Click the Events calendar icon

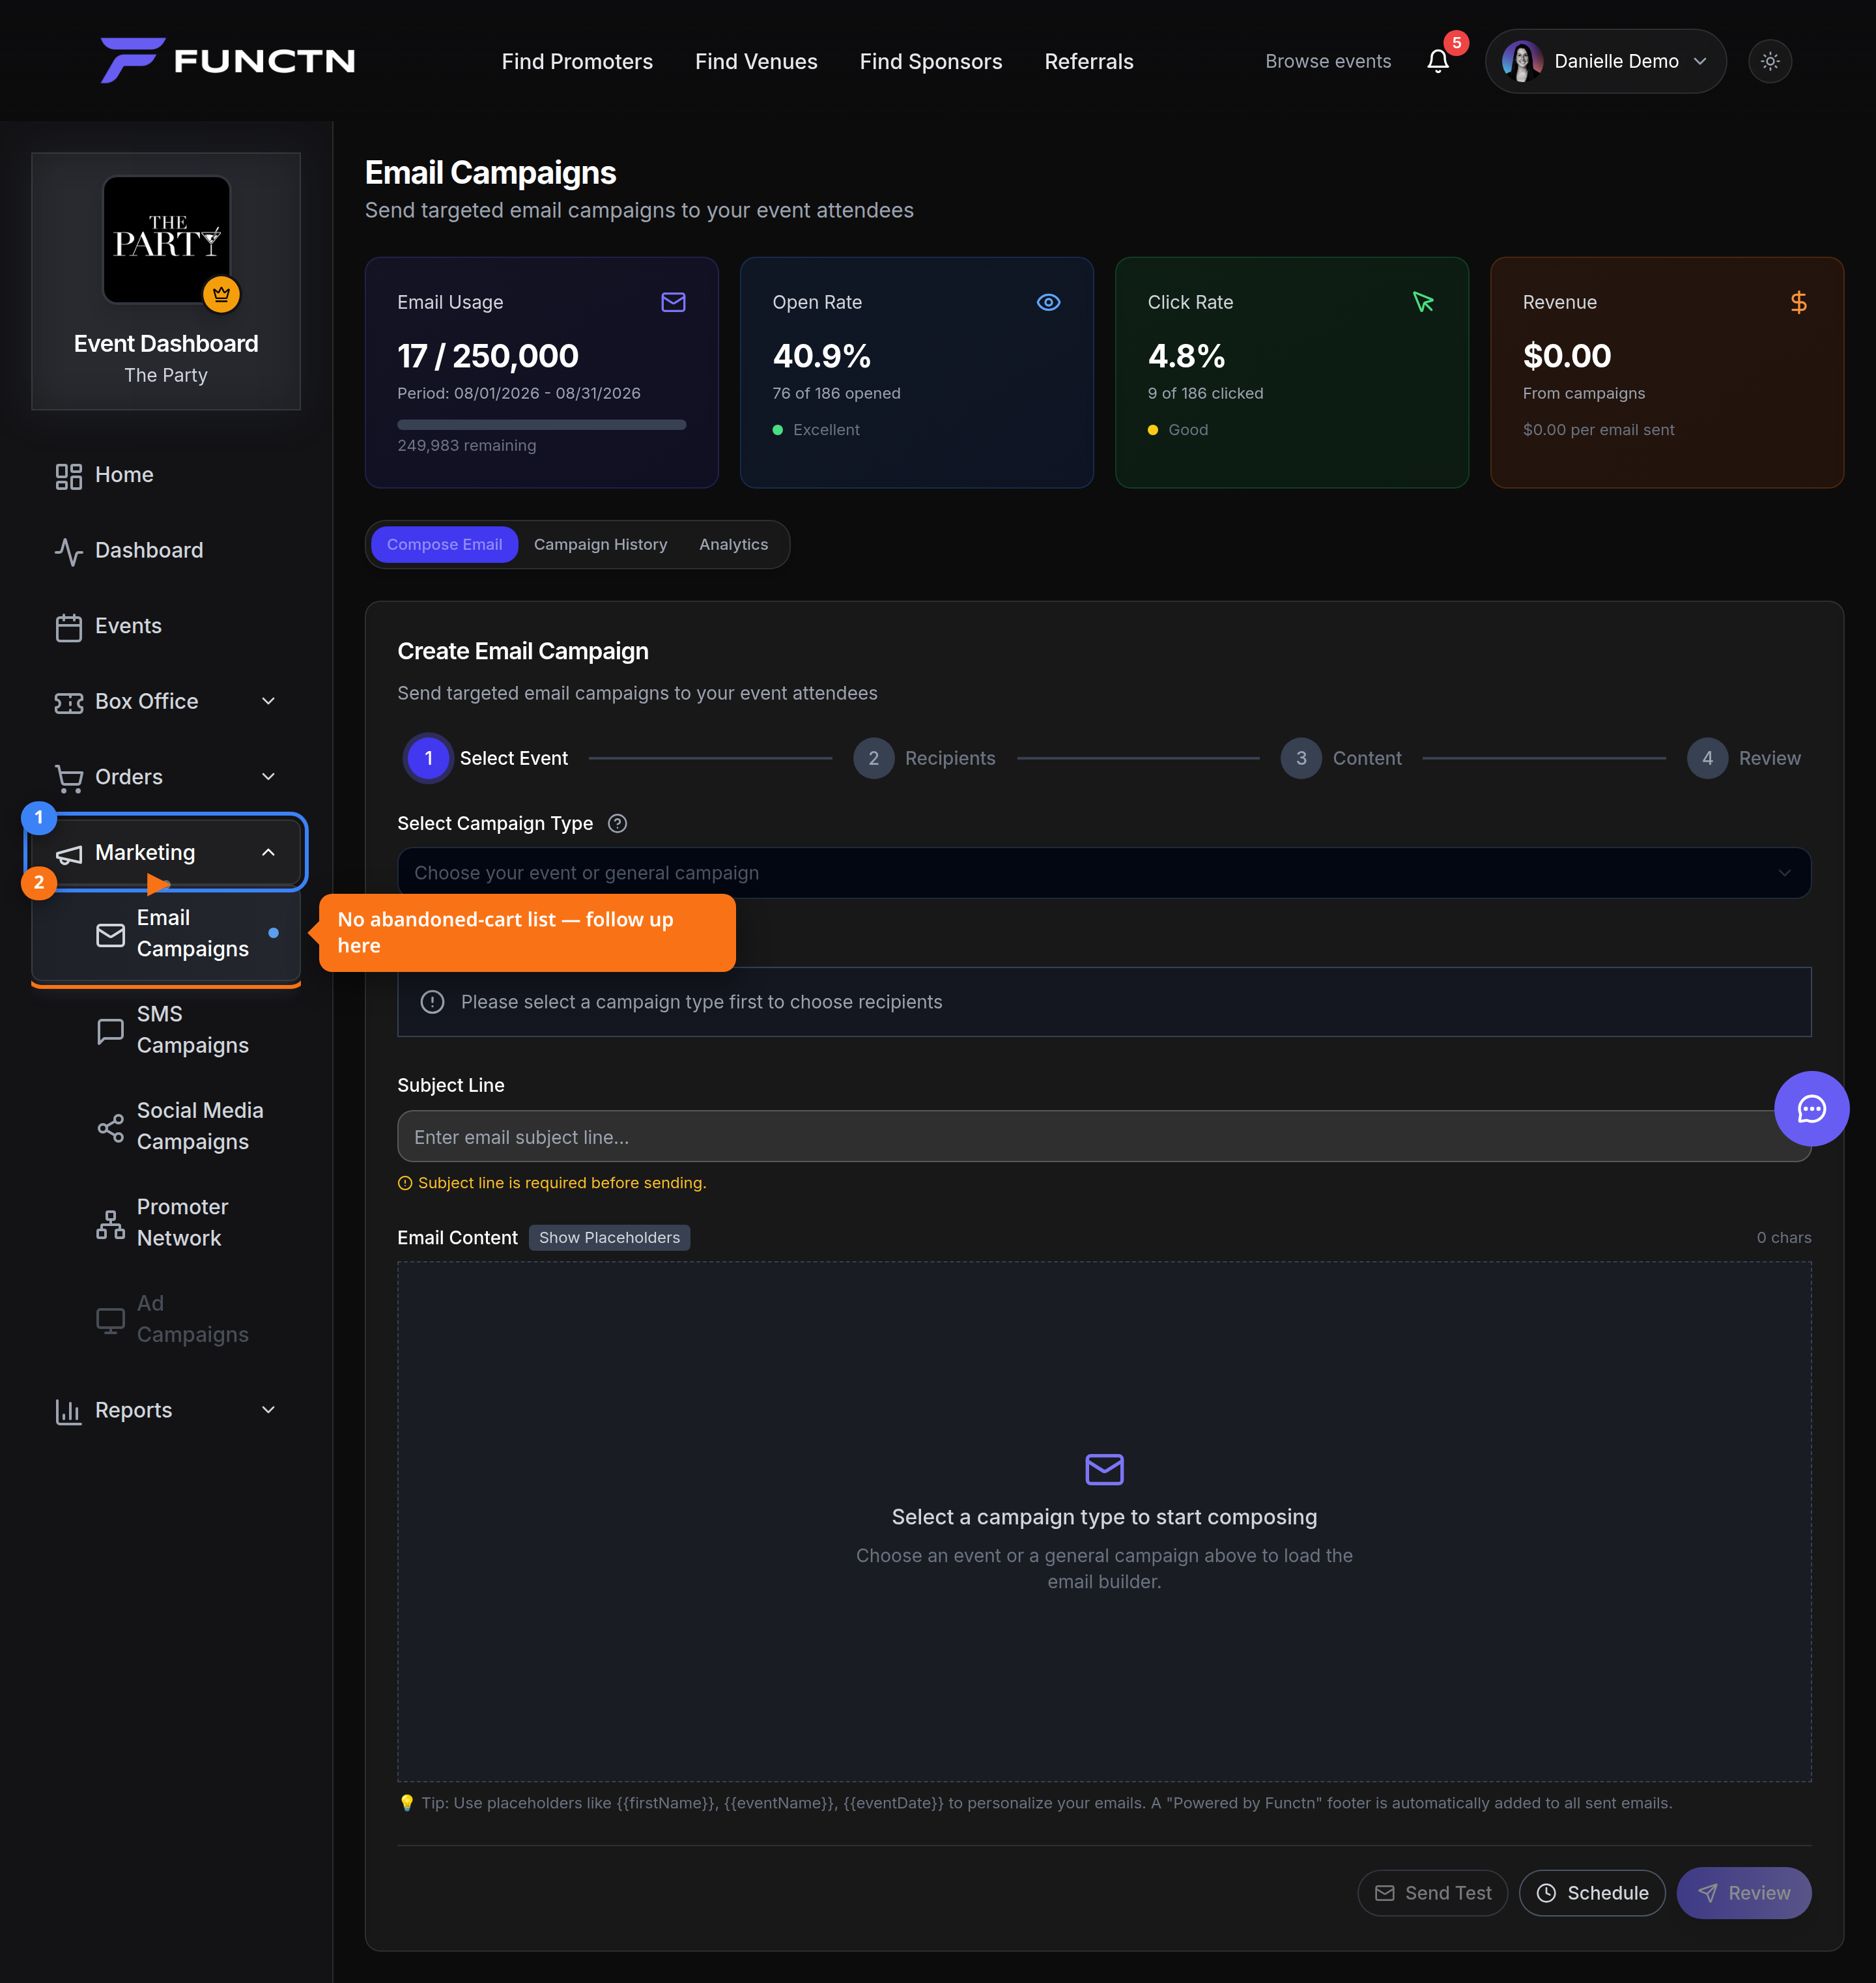[69, 627]
